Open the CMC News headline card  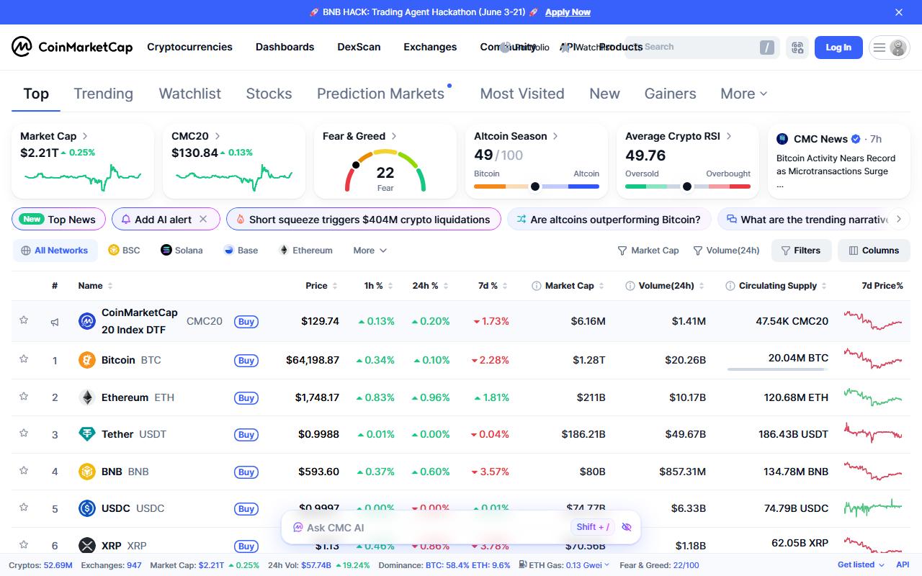(839, 161)
